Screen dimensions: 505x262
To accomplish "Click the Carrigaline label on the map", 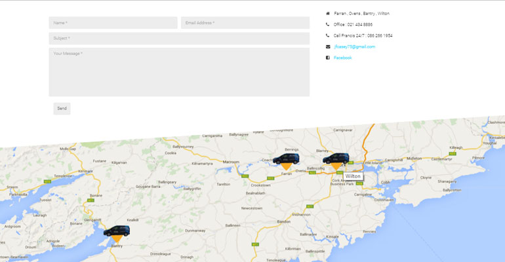I will tap(363, 195).
